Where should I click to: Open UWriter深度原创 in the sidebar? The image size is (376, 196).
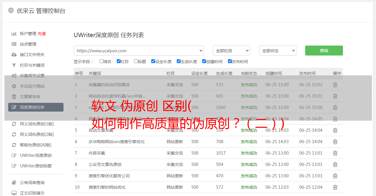click(36, 155)
